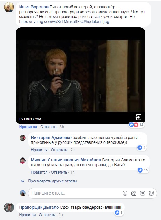Open the video thumbnail preview image
161x220 pixels.
tap(80, 76)
